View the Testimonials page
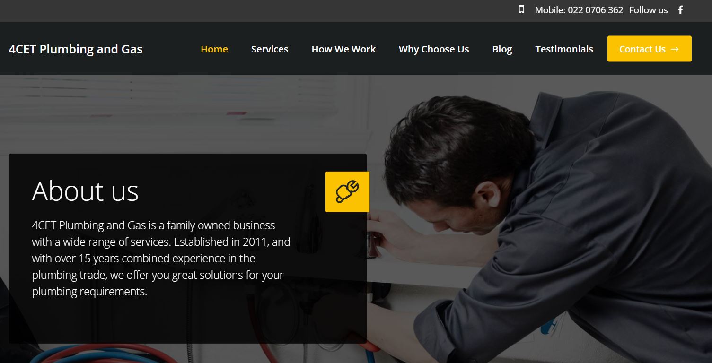This screenshot has height=363, width=712. [x=564, y=49]
